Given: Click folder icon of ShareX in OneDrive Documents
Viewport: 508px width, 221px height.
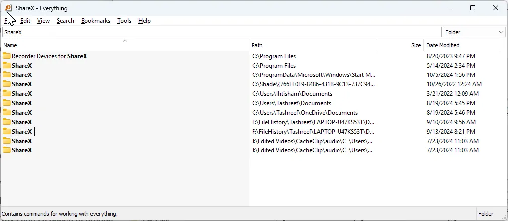Looking at the screenshot, I should pyautogui.click(x=7, y=113).
